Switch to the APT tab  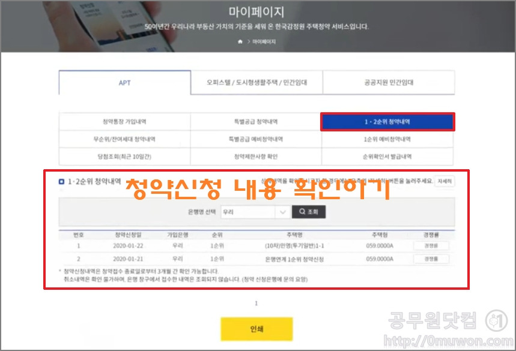click(125, 82)
